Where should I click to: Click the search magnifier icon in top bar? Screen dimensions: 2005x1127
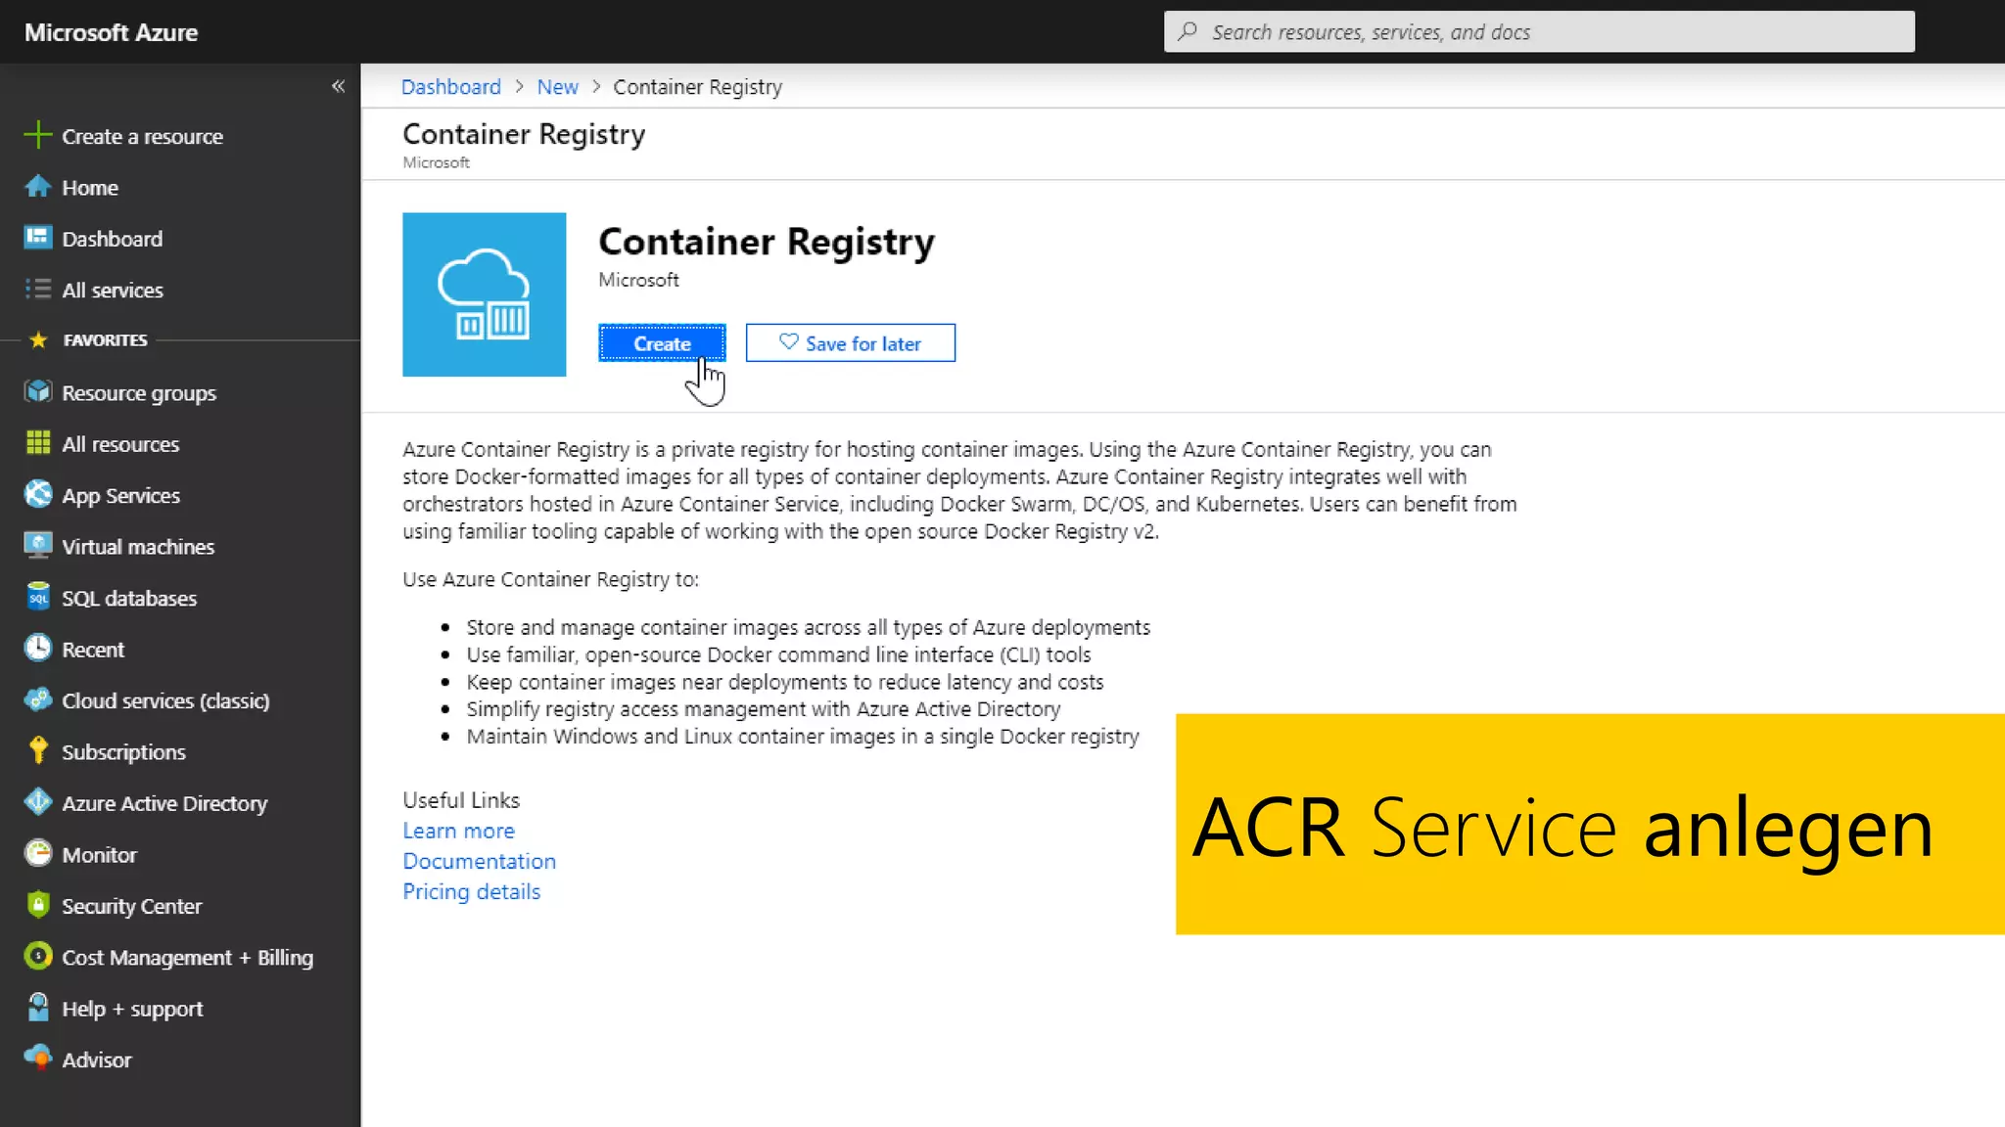pos(1187,31)
